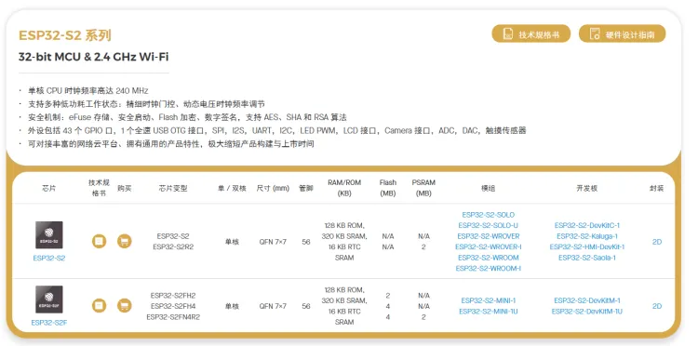Open datasheet icon in ESP32-S2 row
This screenshot has height=346, width=698.
(100, 242)
